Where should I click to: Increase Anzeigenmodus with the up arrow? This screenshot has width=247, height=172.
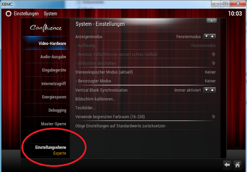pyautogui.click(x=212, y=36)
